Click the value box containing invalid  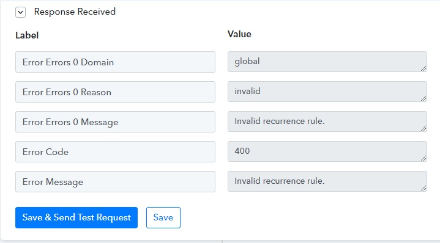point(327,92)
